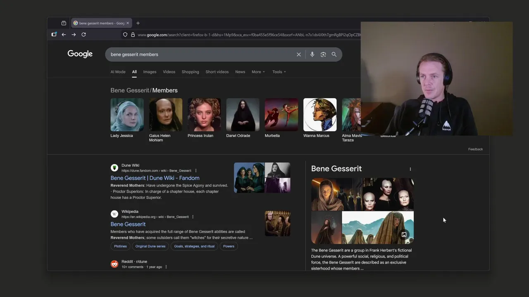Click the Firefox back arrow
Screen dimensions: 529x297
[64, 35]
